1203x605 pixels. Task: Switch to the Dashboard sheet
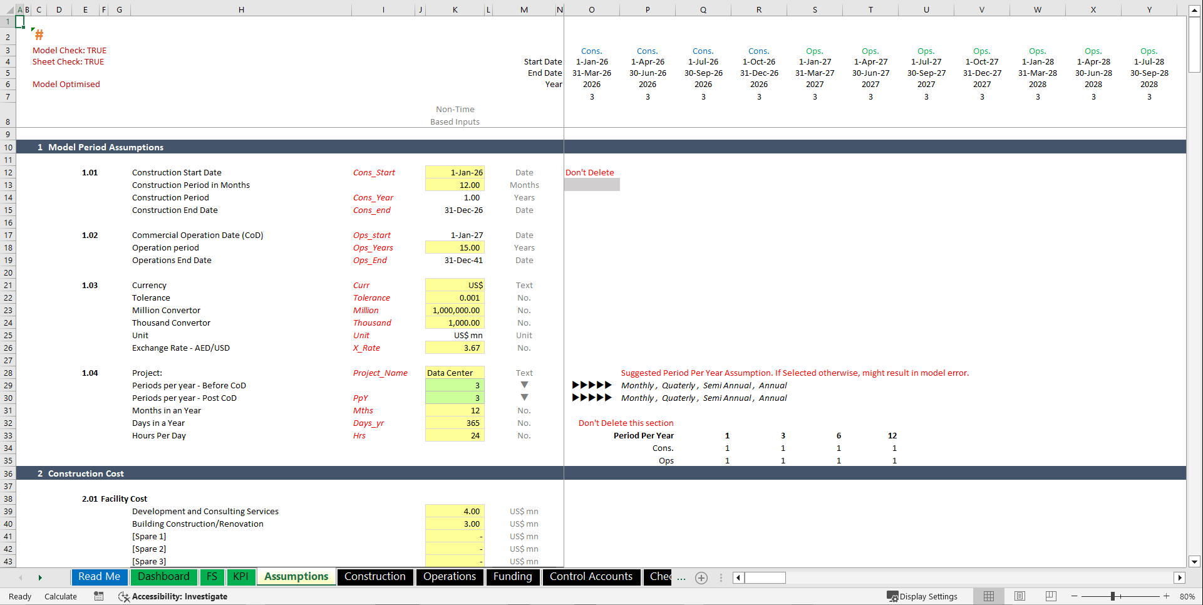pos(163,577)
